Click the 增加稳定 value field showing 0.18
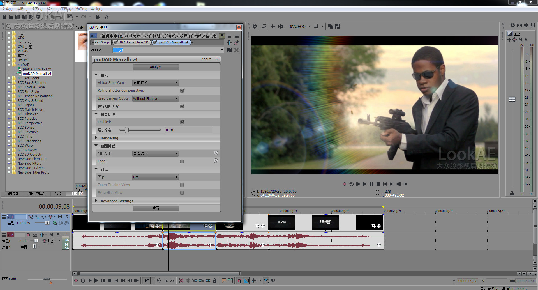The width and height of the screenshot is (538, 290). point(188,130)
